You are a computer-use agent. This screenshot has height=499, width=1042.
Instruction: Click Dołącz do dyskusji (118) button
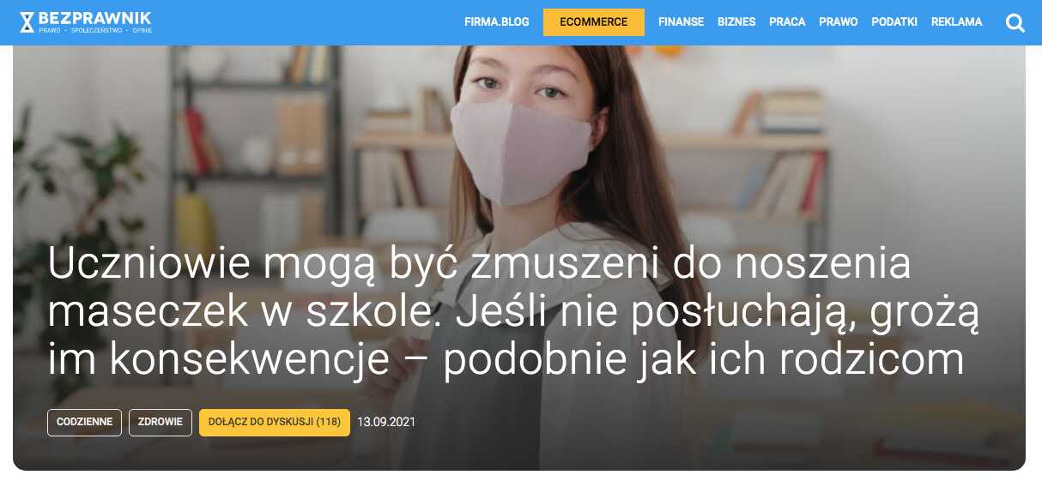pos(275,422)
